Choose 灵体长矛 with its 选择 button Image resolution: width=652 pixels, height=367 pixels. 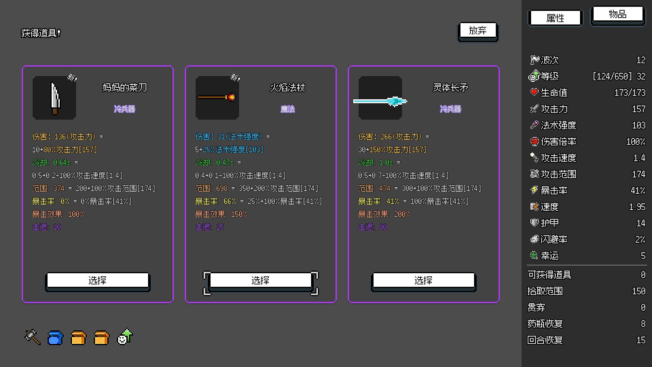point(423,281)
